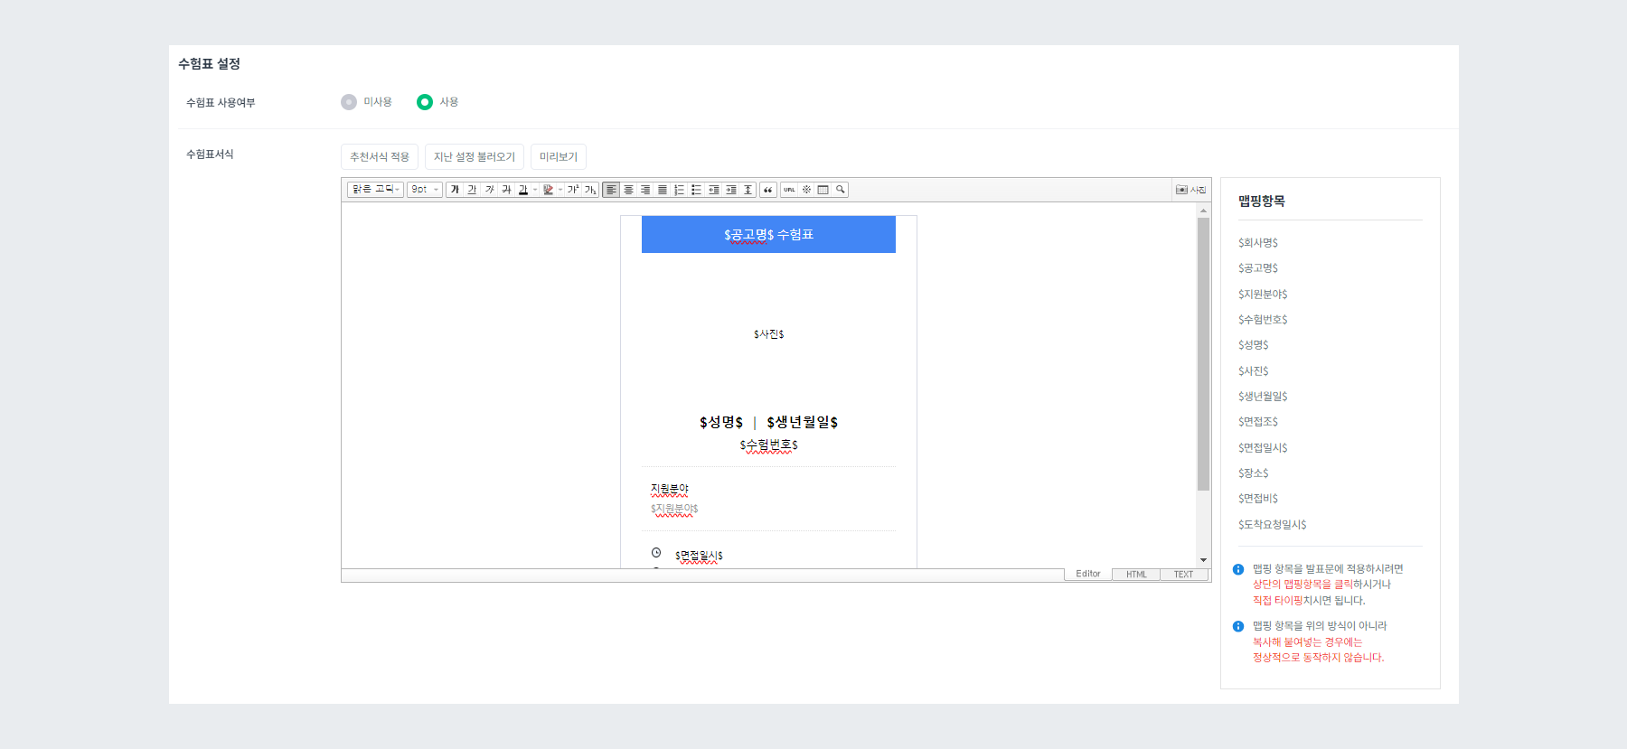Viewport: 1627px width, 749px height.
Task: Decrease indent (outdent)
Action: [714, 190]
